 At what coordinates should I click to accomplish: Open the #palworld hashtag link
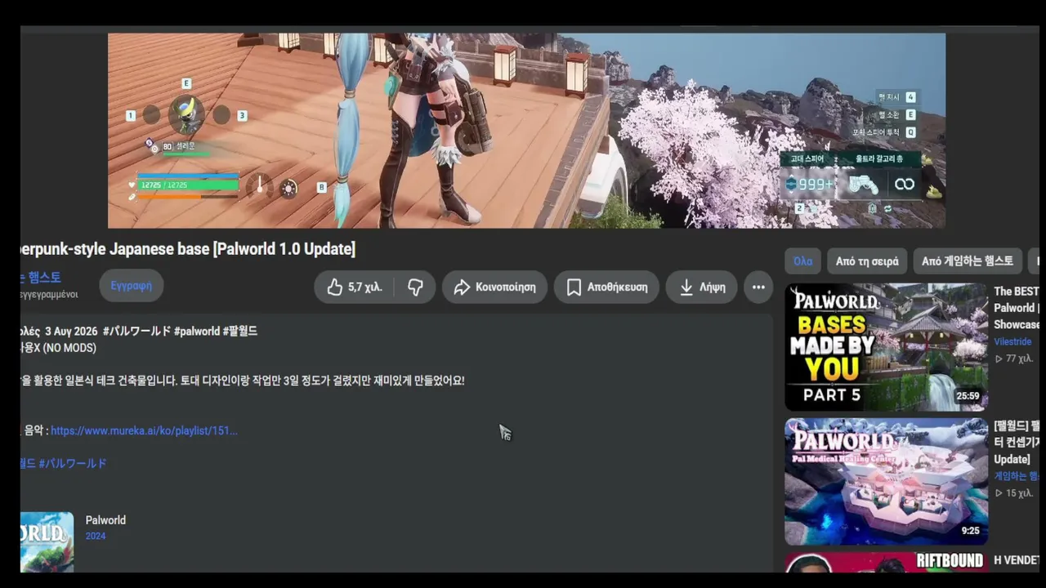click(197, 331)
